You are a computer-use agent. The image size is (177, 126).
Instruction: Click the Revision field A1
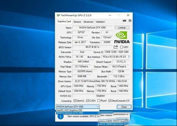[107, 32]
